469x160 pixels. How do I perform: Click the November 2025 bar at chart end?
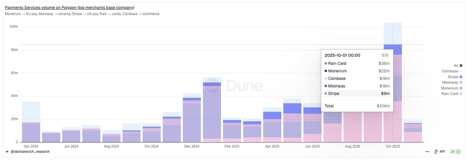[413, 132]
